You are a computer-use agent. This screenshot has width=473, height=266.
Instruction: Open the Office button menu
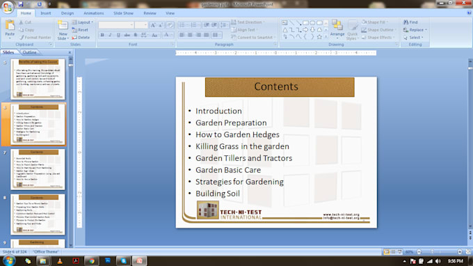(8, 7)
